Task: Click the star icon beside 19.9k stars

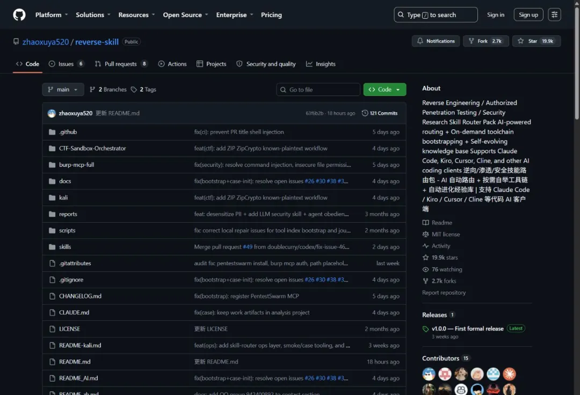Action: pos(425,258)
